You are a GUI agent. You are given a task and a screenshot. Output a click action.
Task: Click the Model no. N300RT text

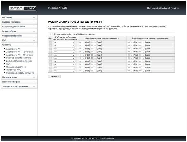58,8
